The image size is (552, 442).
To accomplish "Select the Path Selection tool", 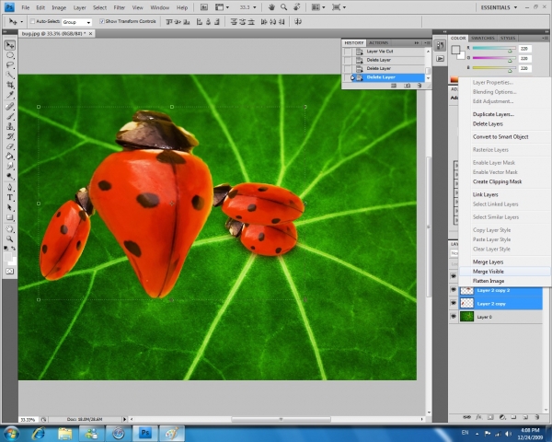I will pyautogui.click(x=10, y=207).
